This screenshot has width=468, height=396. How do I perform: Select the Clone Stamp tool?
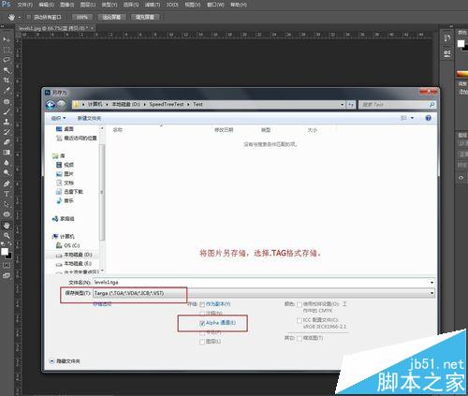[x=7, y=122]
